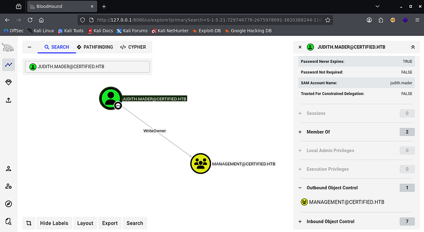
Task: Collapse the Outbound Object Control section
Action: 332,188
